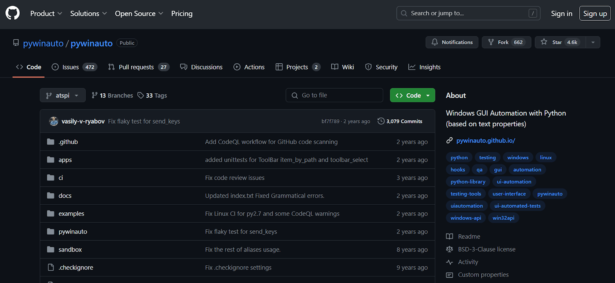Click the ci folder icon
Image resolution: width=615 pixels, height=283 pixels.
pos(50,177)
